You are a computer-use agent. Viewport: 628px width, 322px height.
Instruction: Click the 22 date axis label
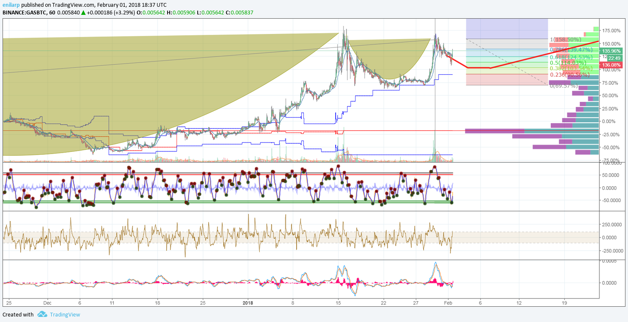pyautogui.click(x=384, y=303)
